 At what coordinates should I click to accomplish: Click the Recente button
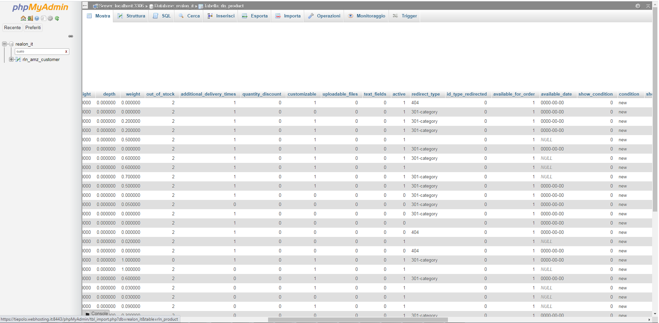click(12, 27)
